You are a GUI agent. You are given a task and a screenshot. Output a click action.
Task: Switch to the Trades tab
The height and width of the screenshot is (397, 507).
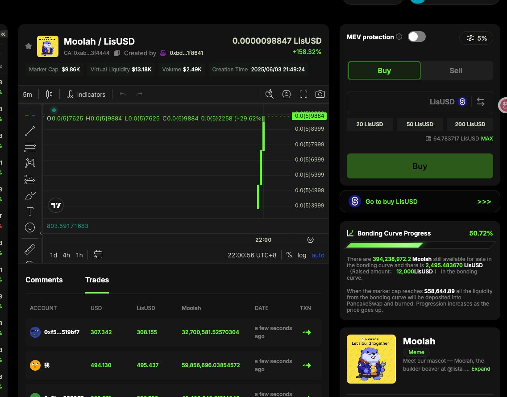tap(97, 280)
